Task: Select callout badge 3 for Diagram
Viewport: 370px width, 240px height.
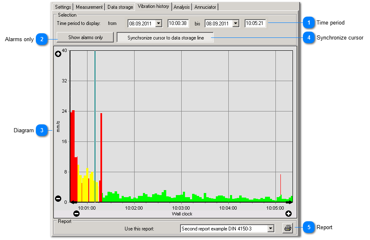Action: click(x=42, y=131)
